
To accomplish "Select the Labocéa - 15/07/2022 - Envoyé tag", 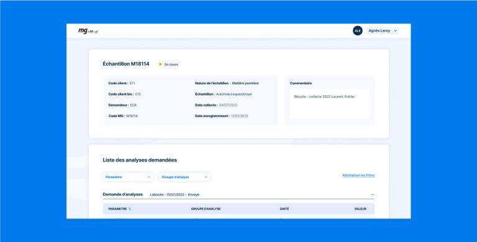I will coord(175,195).
